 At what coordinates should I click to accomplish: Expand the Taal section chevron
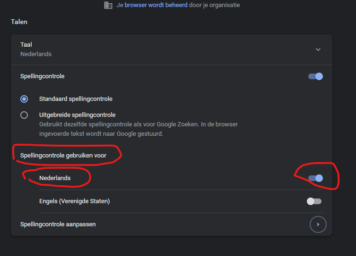[x=318, y=50]
